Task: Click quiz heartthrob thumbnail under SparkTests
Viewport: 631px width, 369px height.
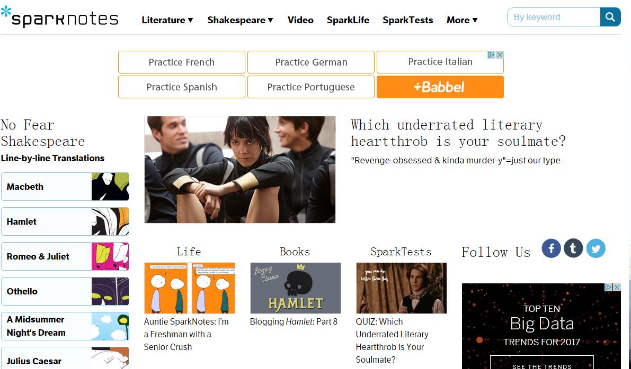Action: point(401,288)
